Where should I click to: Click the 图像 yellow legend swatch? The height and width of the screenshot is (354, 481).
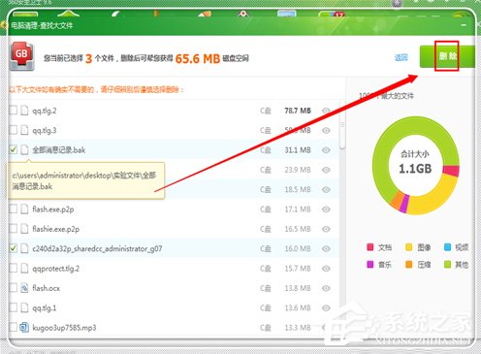pyautogui.click(x=409, y=247)
